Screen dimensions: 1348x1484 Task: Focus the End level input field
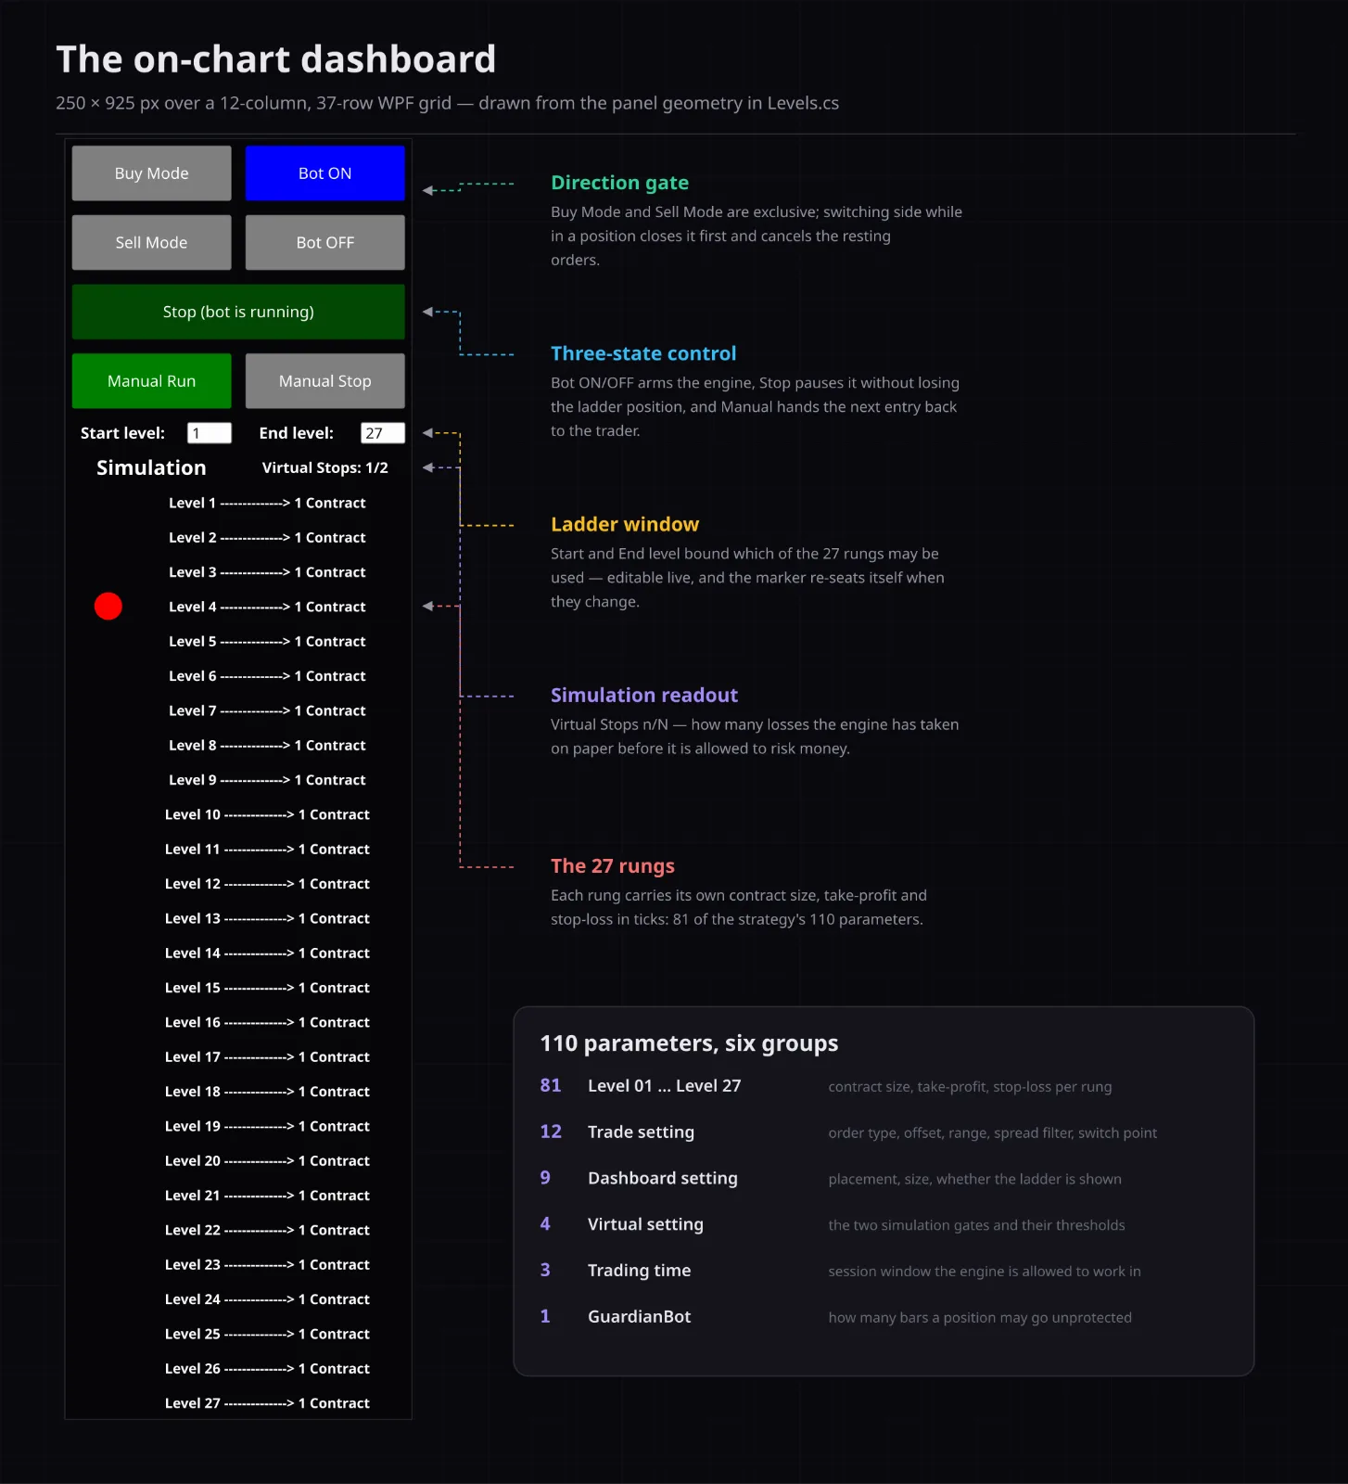tap(382, 433)
